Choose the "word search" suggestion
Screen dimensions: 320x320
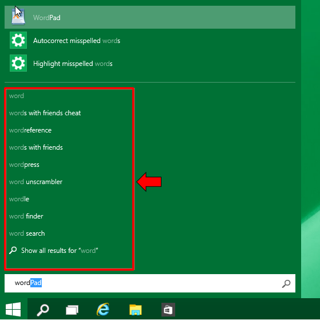tap(27, 233)
